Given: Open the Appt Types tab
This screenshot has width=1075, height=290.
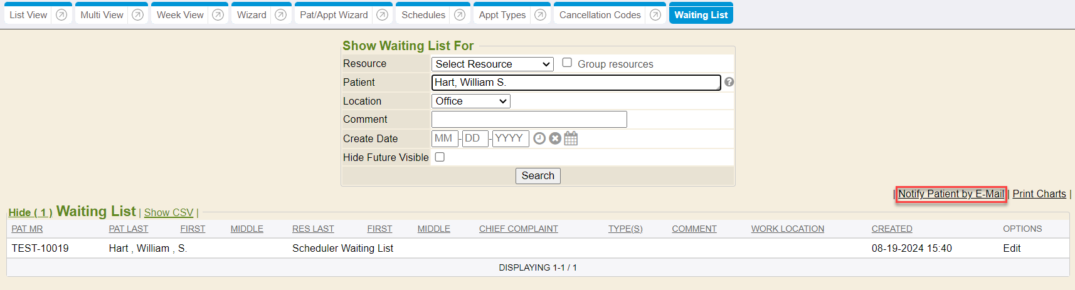Looking at the screenshot, I should (502, 15).
